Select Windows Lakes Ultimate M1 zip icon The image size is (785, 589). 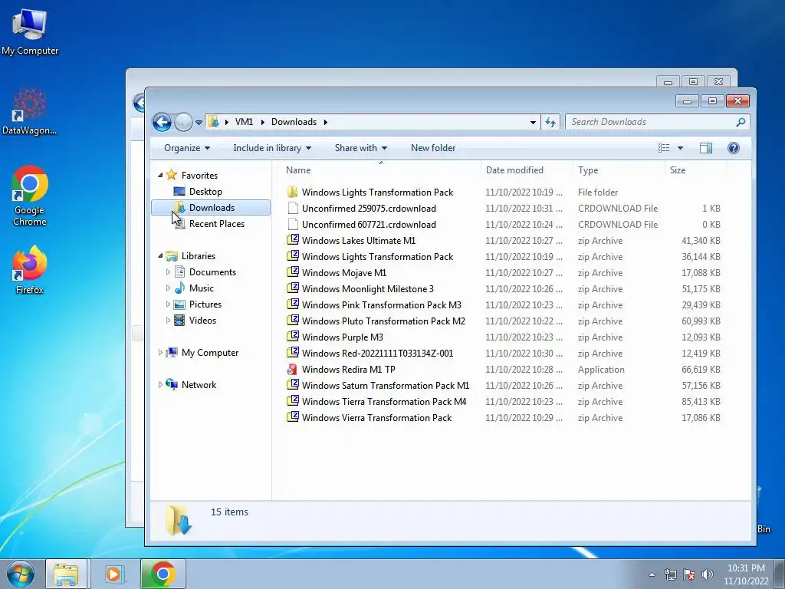click(x=293, y=240)
